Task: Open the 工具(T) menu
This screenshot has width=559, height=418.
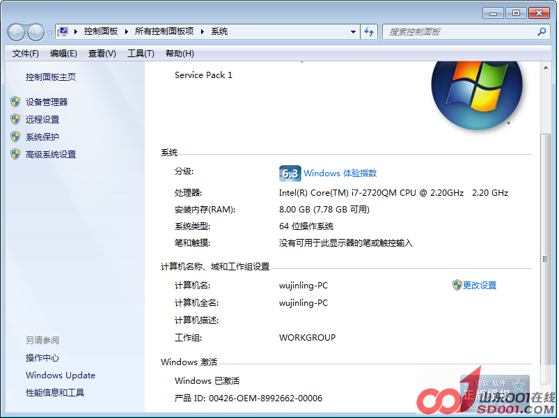Action: [140, 54]
